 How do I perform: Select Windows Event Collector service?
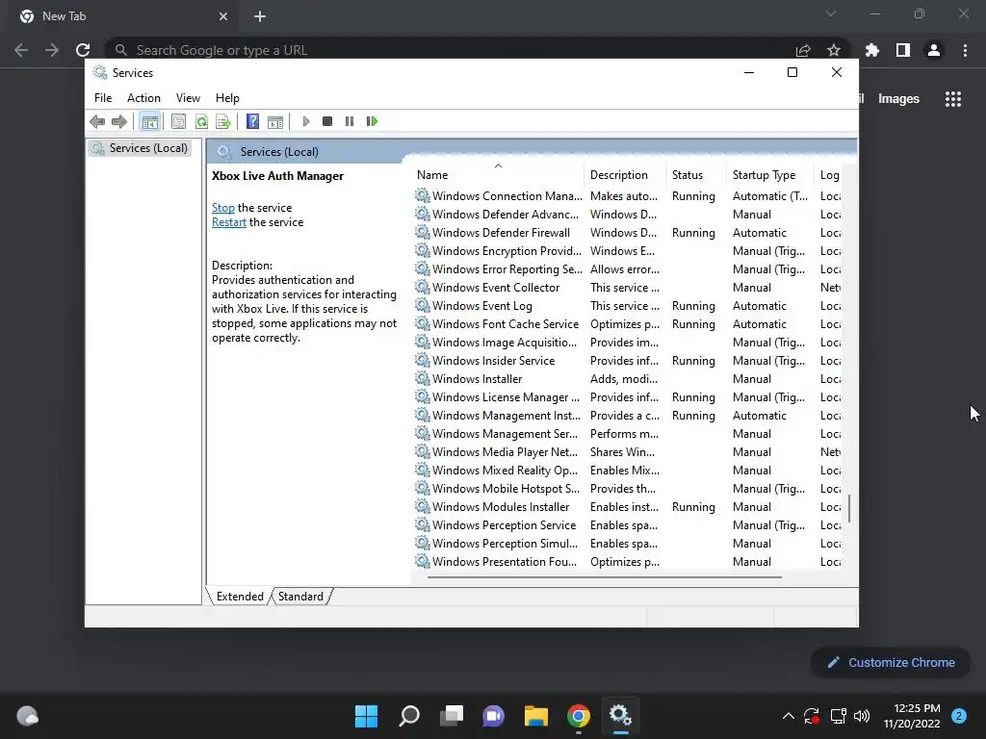click(628, 287)
